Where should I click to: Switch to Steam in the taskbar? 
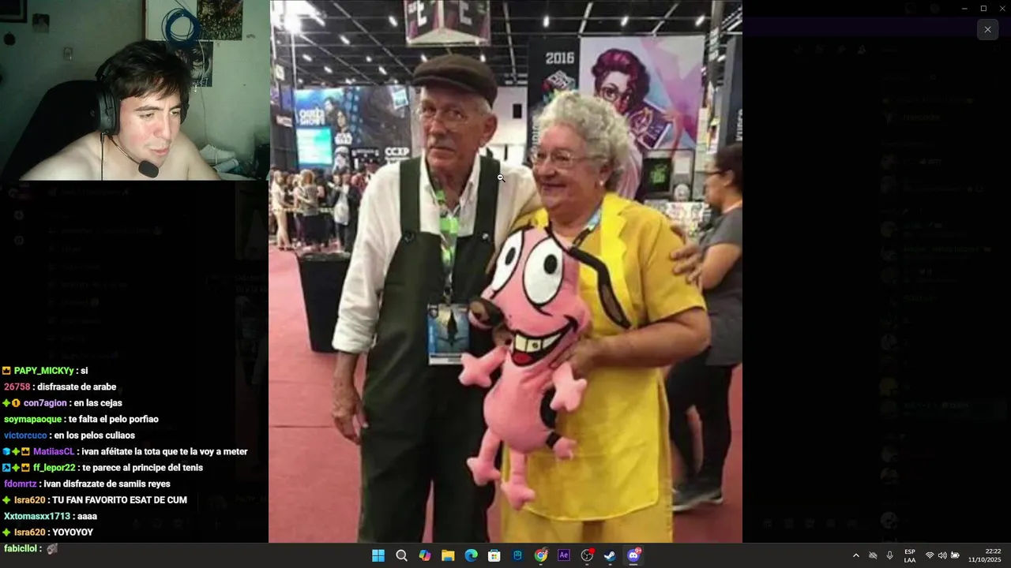[610, 555]
